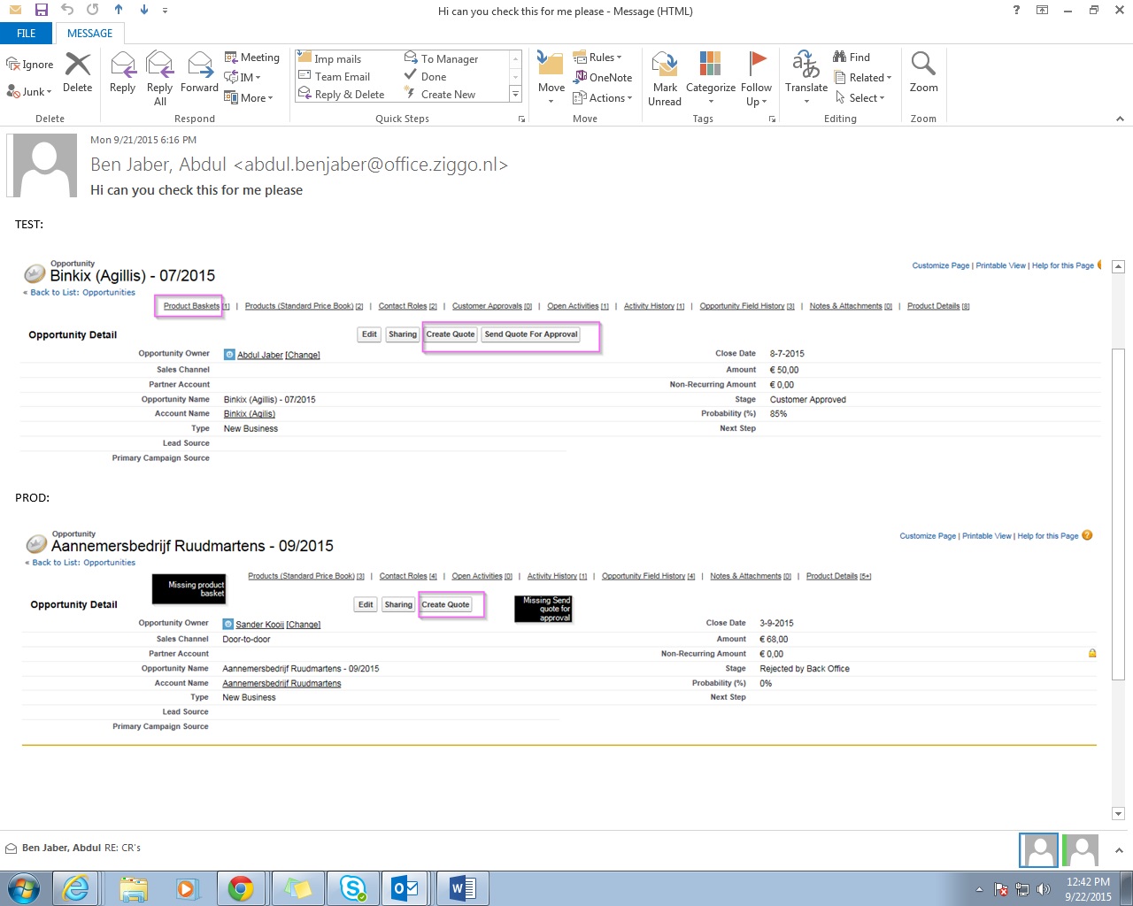Select the To Manager quick step
The image size is (1133, 906).
point(449,59)
